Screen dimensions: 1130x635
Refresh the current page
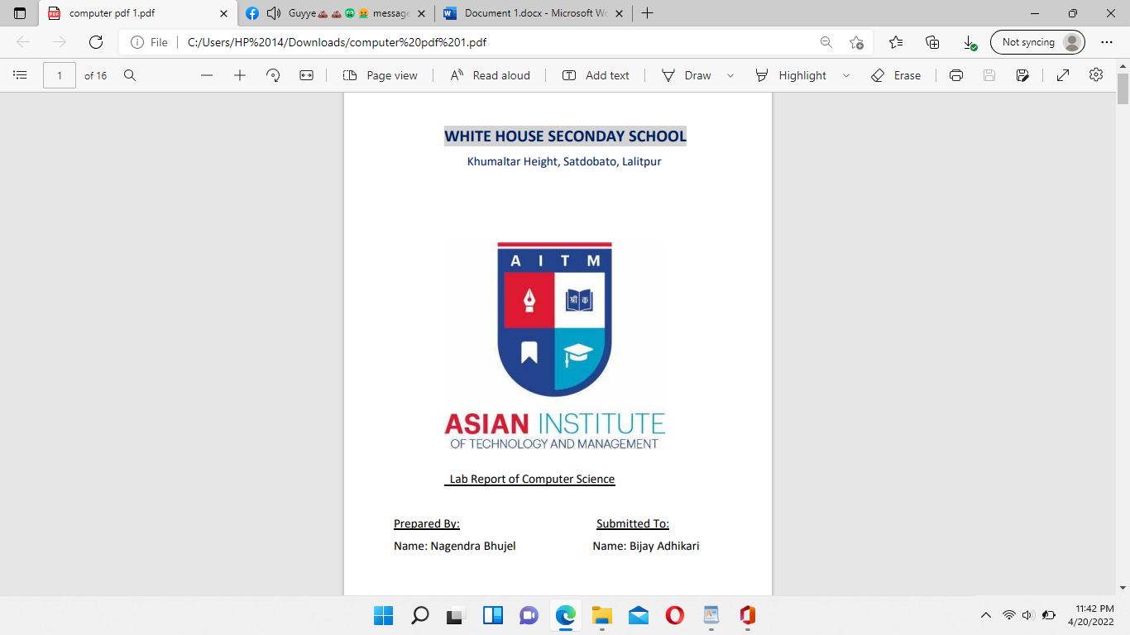[96, 42]
